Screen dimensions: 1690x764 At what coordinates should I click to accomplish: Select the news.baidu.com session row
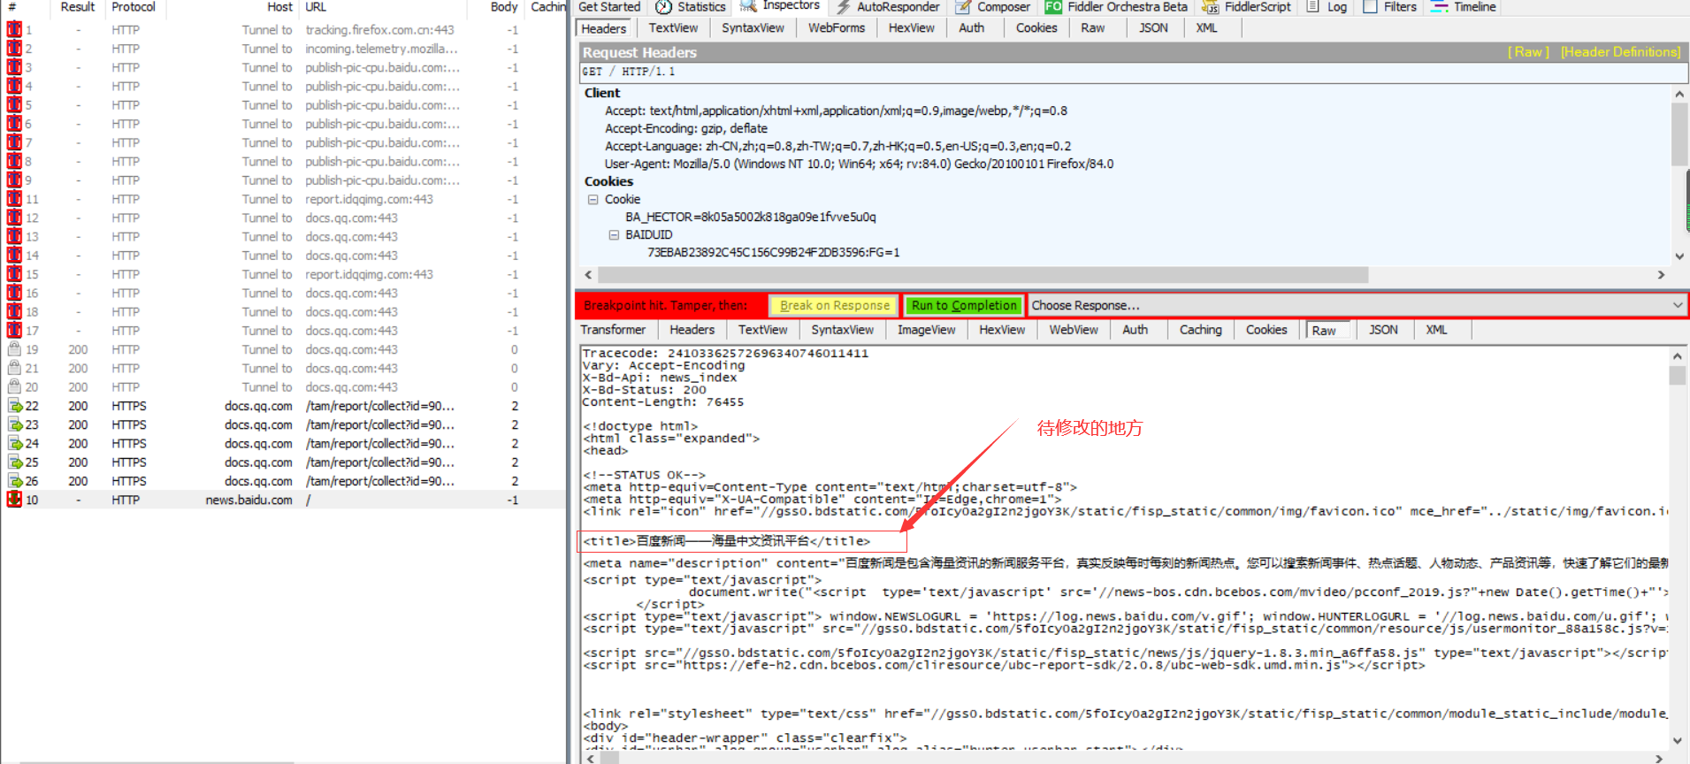(283, 500)
